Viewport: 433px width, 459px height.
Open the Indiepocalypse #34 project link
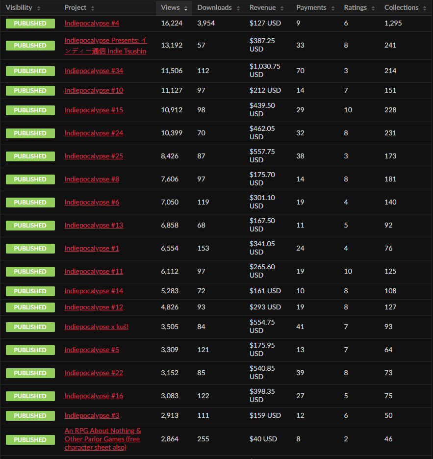click(94, 71)
